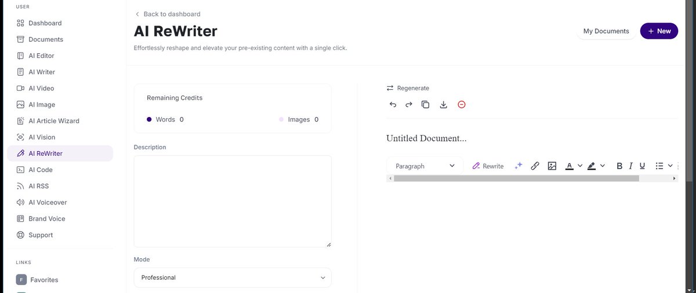Toggle underline formatting
The width and height of the screenshot is (696, 293).
(x=642, y=166)
